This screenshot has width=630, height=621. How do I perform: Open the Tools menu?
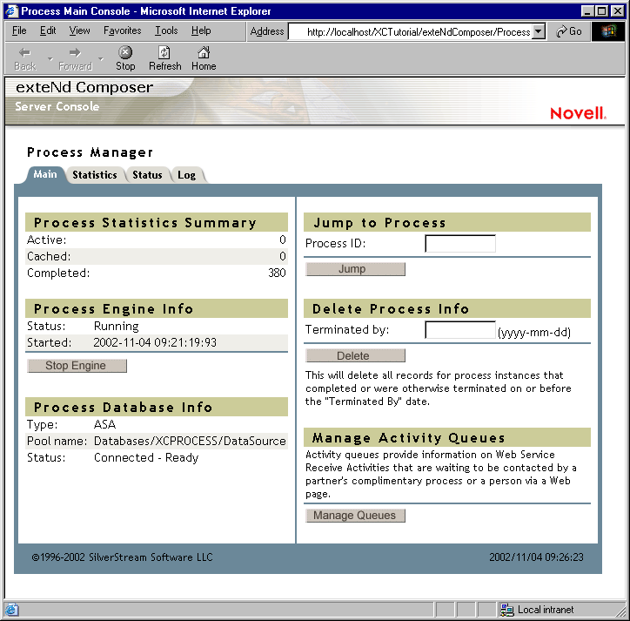[x=166, y=30]
